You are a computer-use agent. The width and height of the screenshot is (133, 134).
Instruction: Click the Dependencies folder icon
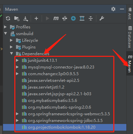[x=18, y=54]
